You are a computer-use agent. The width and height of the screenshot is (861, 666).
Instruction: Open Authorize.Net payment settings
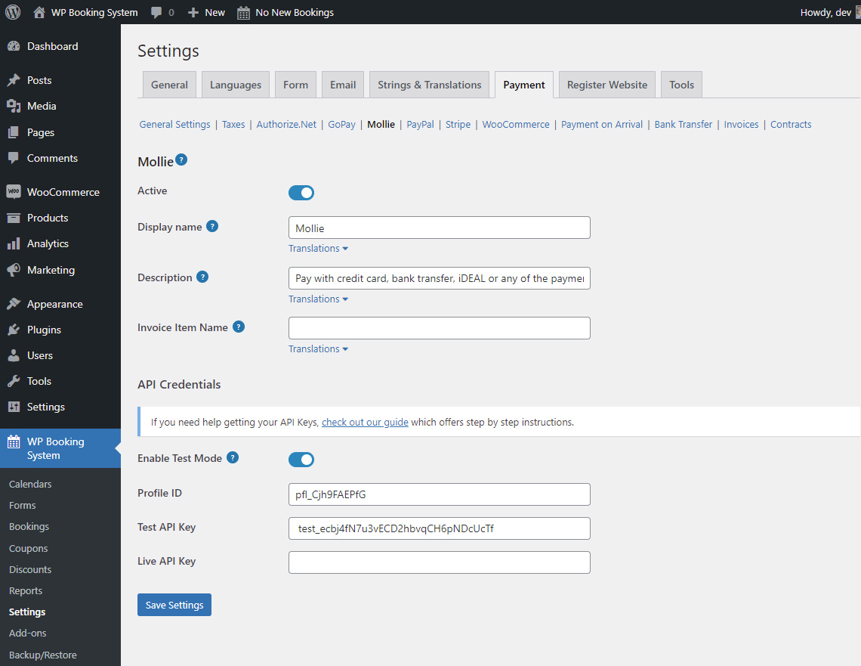point(286,124)
